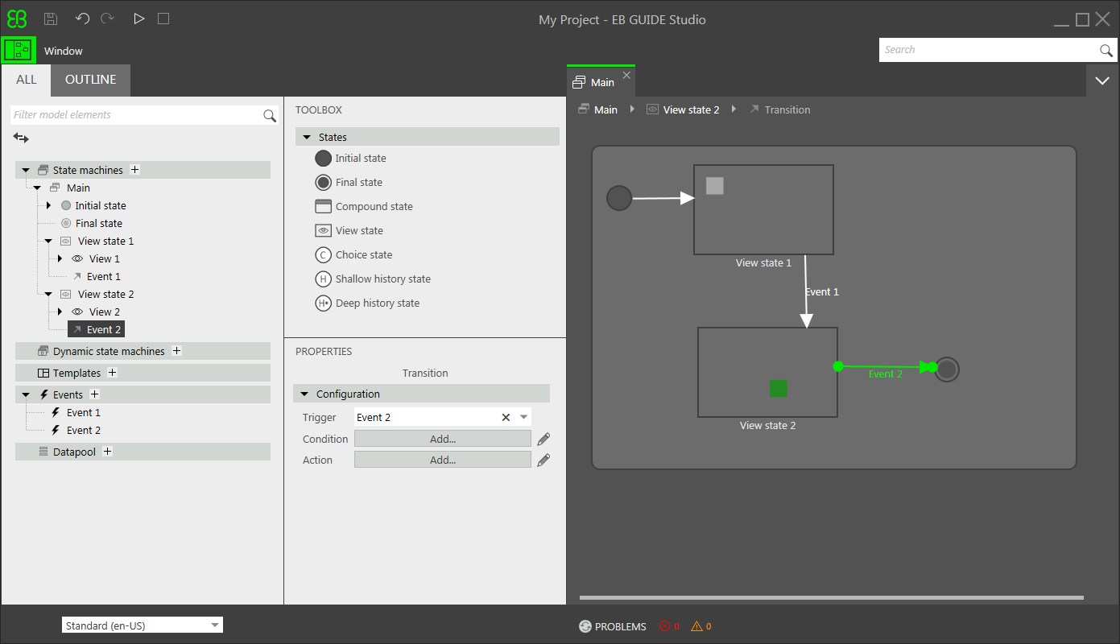
Task: Expand the Initial state tree node
Action: tap(48, 205)
